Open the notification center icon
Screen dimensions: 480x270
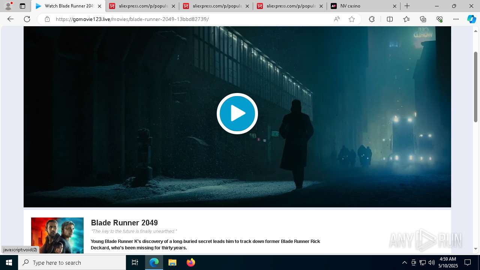pyautogui.click(x=468, y=262)
